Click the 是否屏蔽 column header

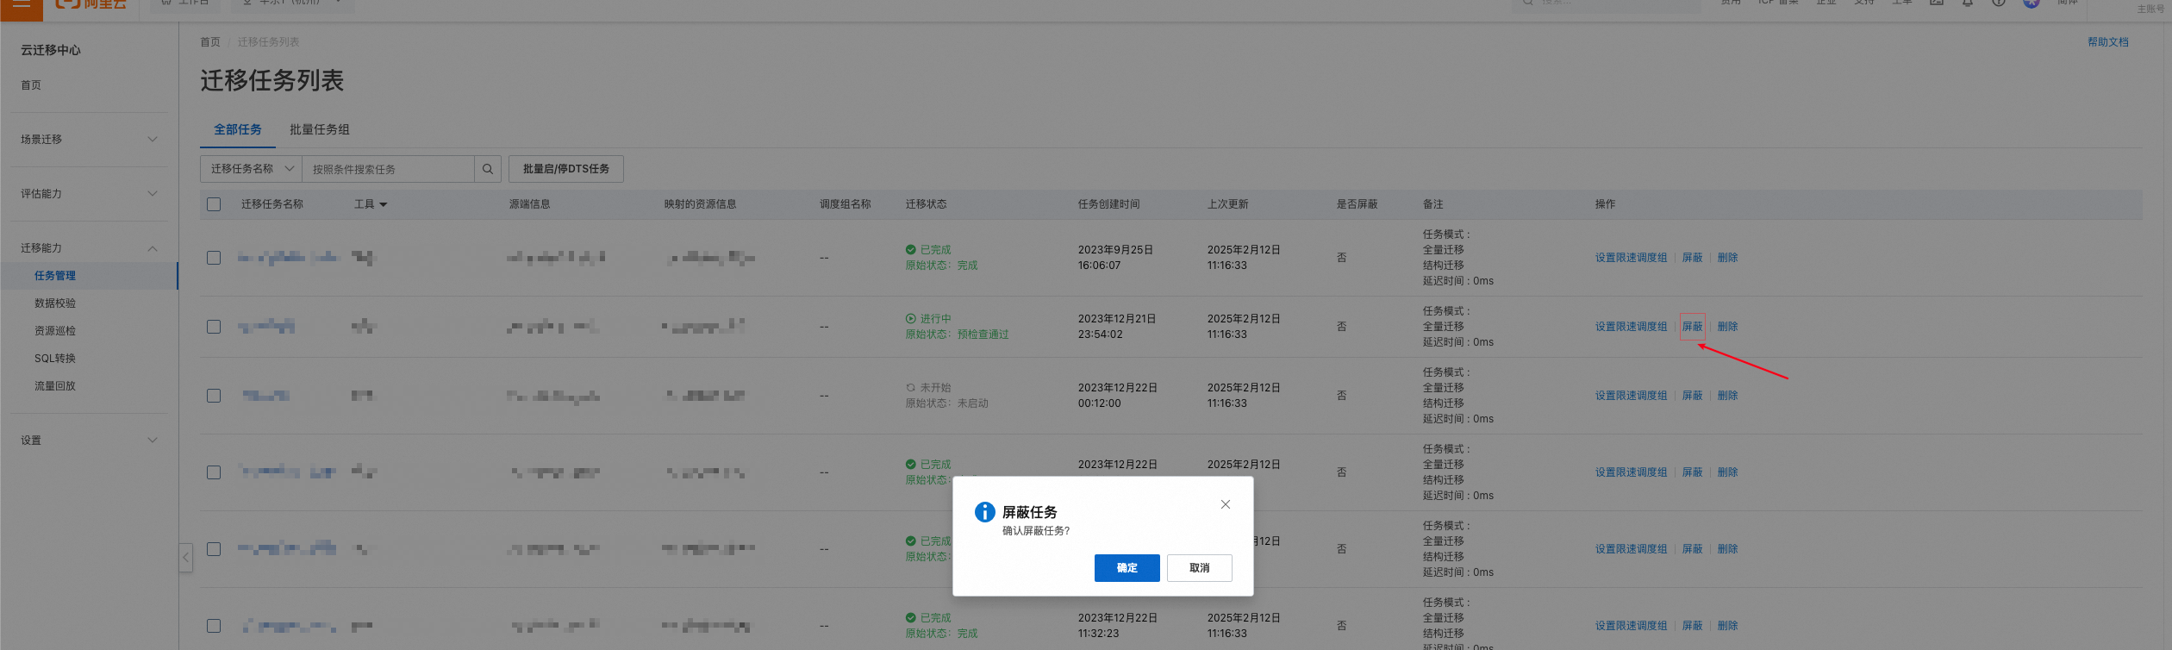(x=1357, y=204)
